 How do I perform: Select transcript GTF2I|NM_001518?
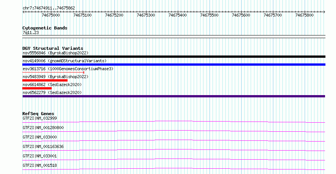pos(40,165)
